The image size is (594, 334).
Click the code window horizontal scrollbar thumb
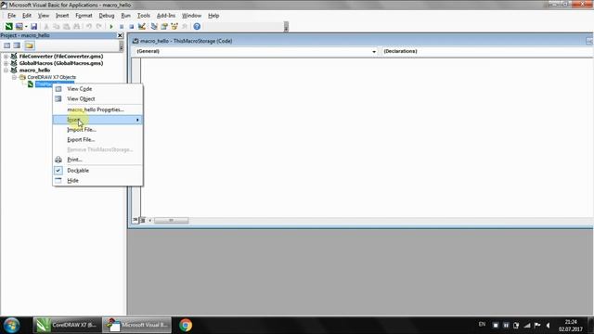click(171, 220)
